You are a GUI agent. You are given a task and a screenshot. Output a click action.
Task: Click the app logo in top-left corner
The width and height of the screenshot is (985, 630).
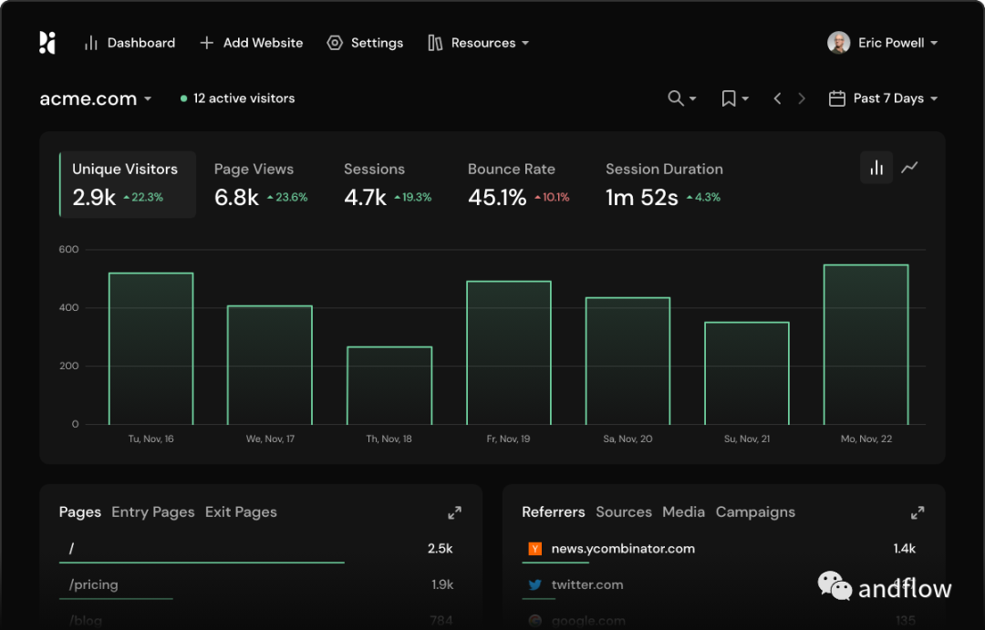point(47,43)
